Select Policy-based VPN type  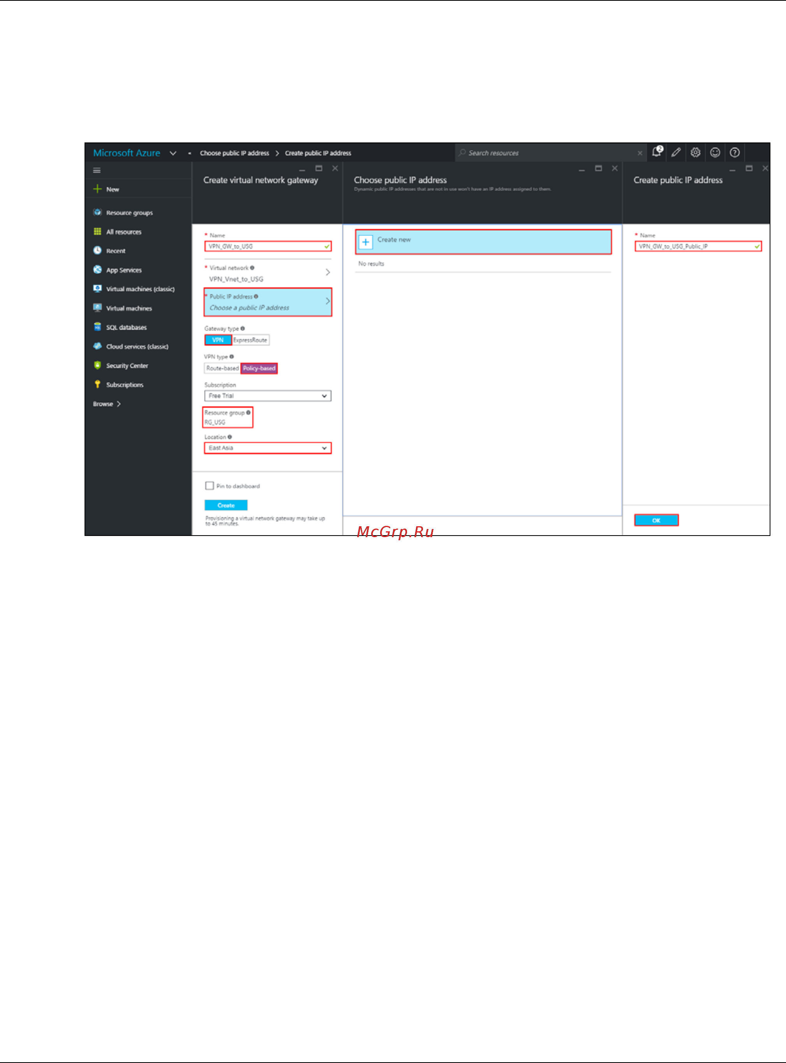point(259,368)
